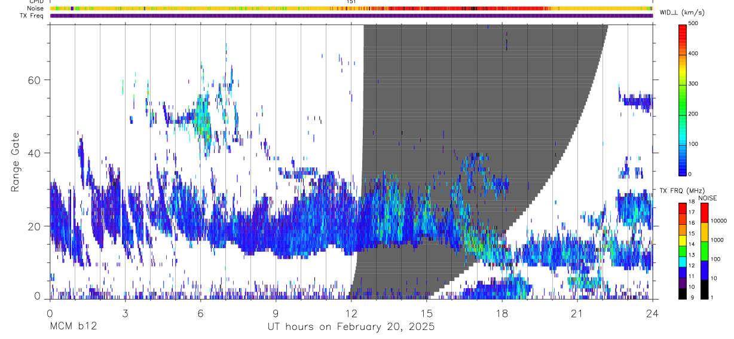
Task: Pick the orange segment of the NOISE legend
Action: tap(704, 232)
